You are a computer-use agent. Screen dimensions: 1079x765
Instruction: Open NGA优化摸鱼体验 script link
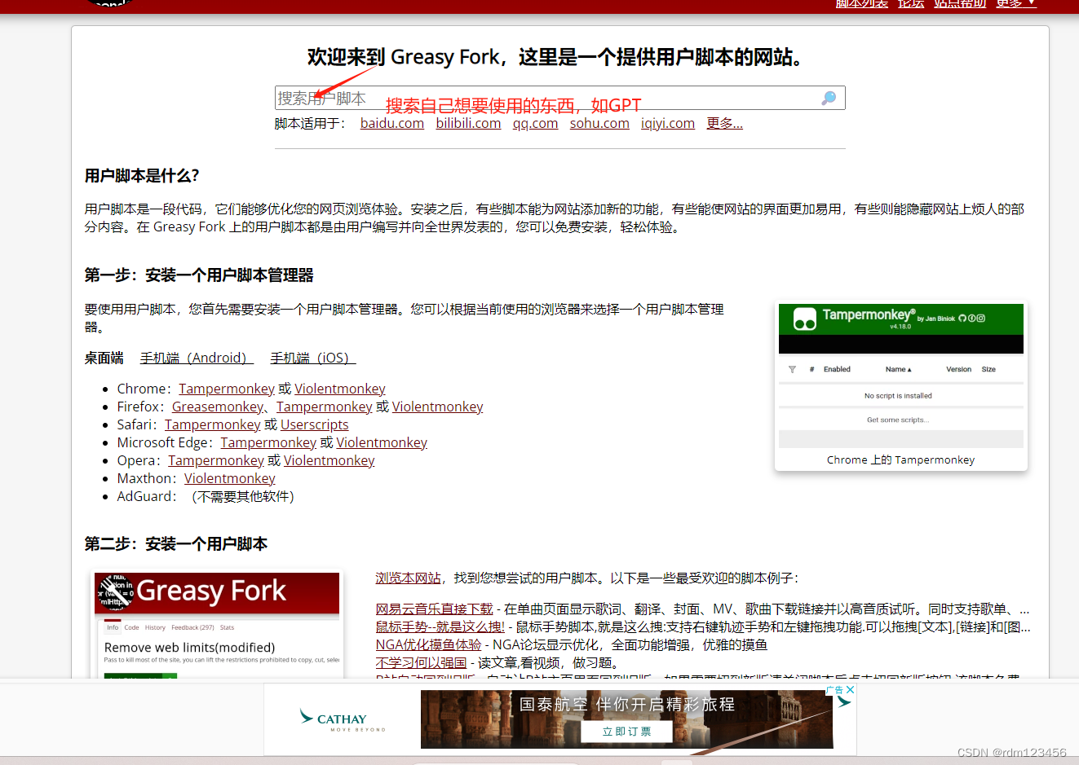click(x=428, y=644)
